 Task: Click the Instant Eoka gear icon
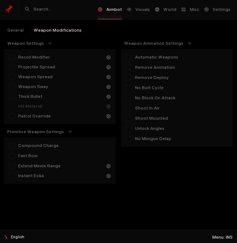[x=108, y=176]
